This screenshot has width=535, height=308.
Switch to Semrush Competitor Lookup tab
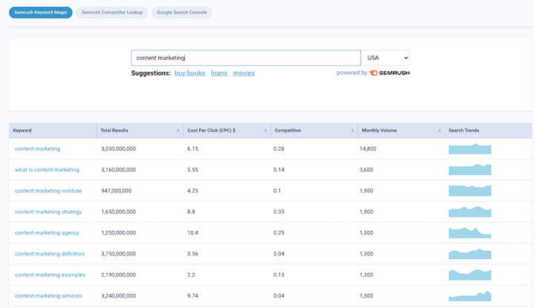(112, 13)
